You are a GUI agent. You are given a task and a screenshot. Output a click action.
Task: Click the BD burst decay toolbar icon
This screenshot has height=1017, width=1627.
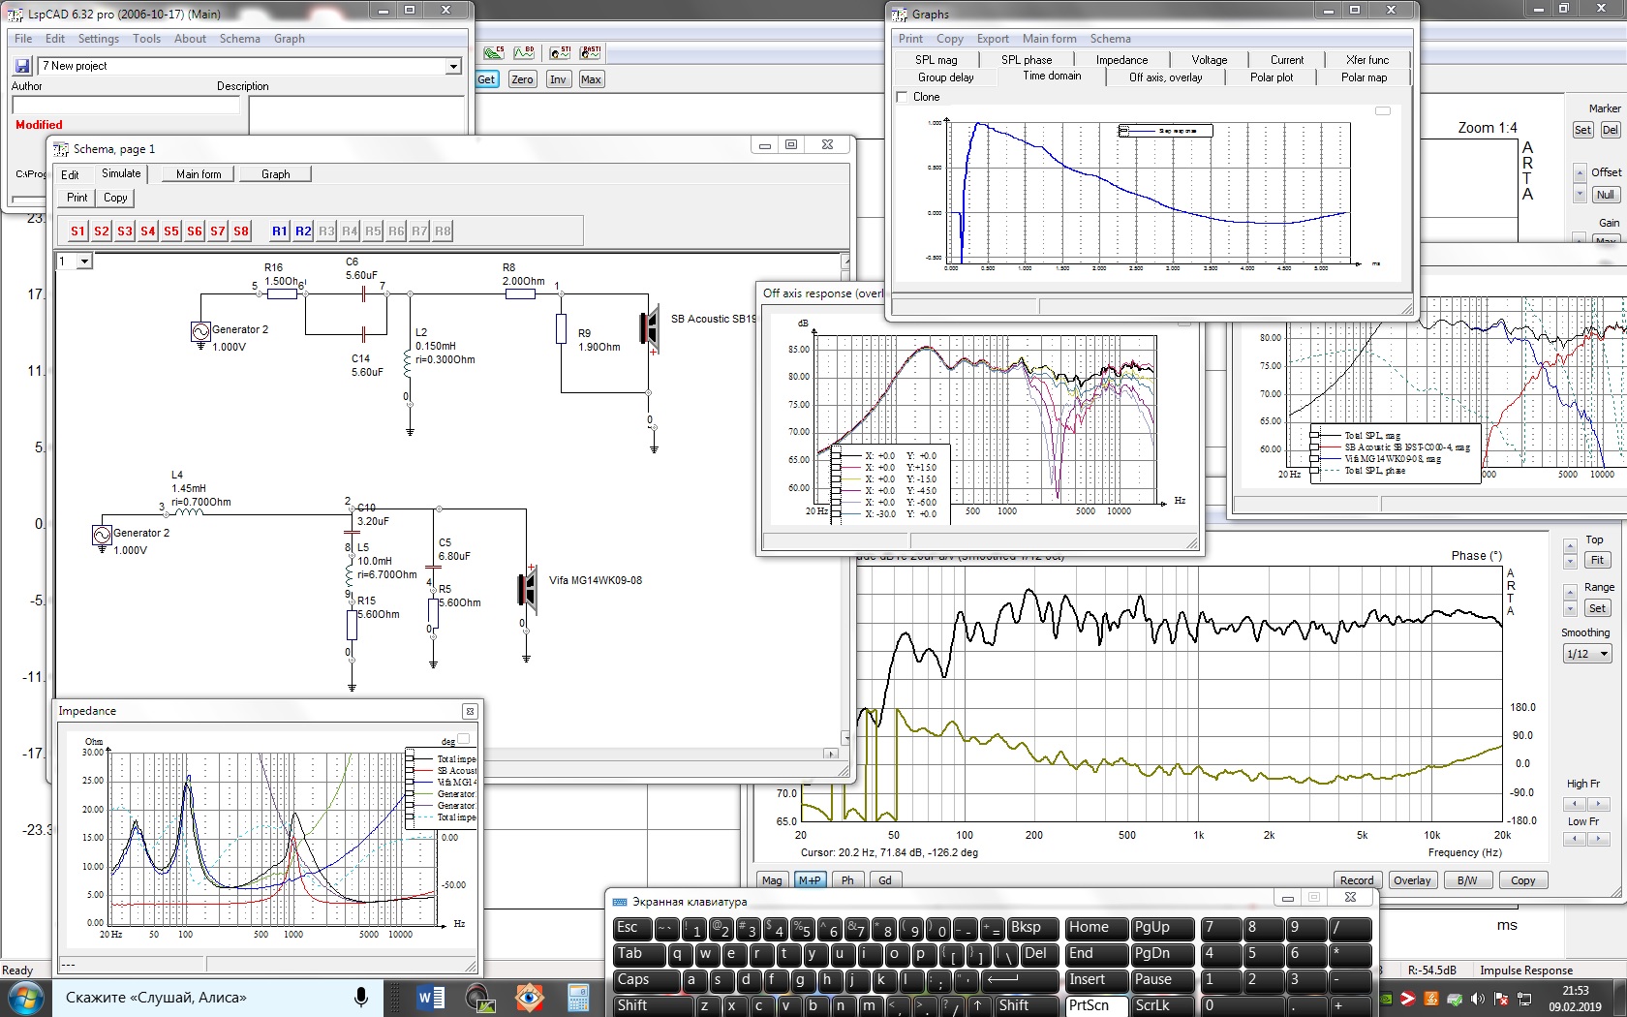coord(524,52)
